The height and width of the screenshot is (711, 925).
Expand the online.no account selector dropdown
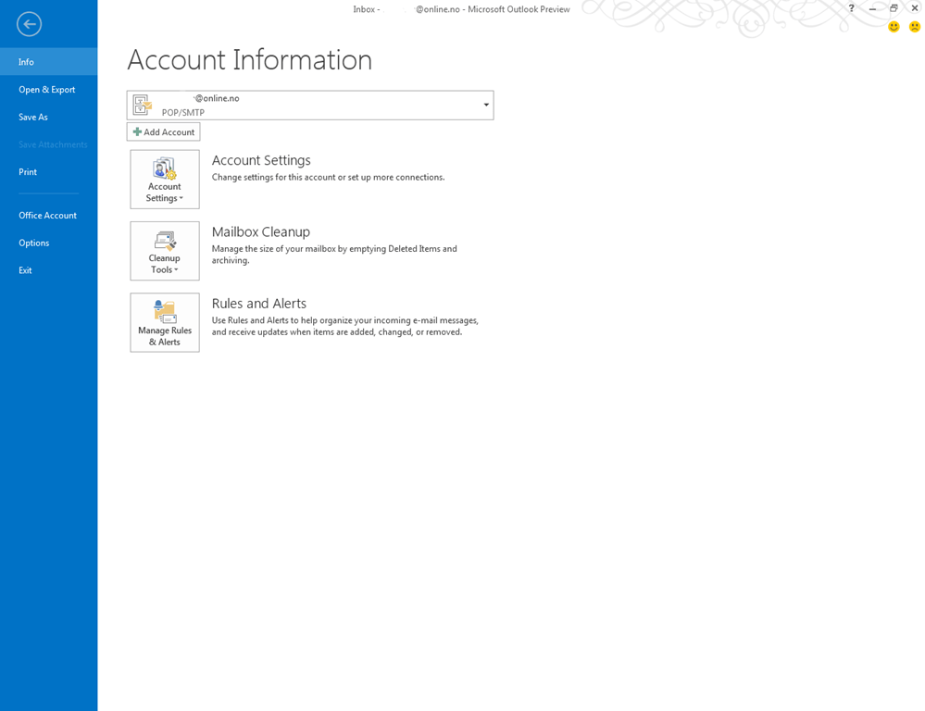coord(486,105)
